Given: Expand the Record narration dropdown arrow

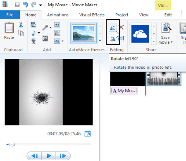Looking at the screenshot, I should pyautogui.click(x=50, y=28).
